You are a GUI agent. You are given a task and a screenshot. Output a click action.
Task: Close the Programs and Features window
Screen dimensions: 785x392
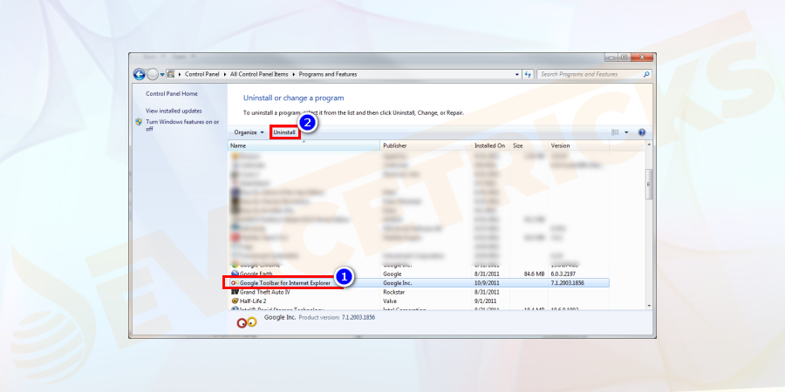tap(641, 57)
